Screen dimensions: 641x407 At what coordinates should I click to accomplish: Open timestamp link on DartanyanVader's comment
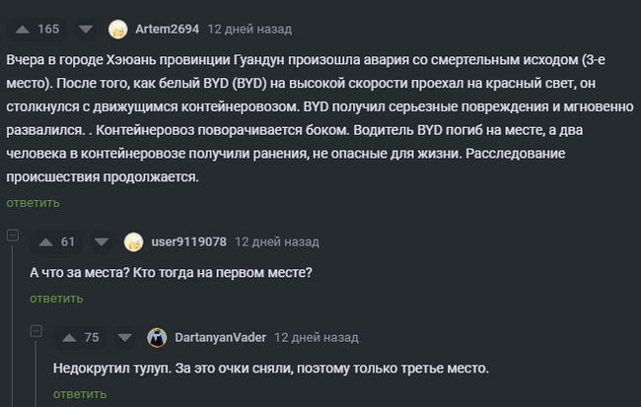pyautogui.click(x=316, y=337)
